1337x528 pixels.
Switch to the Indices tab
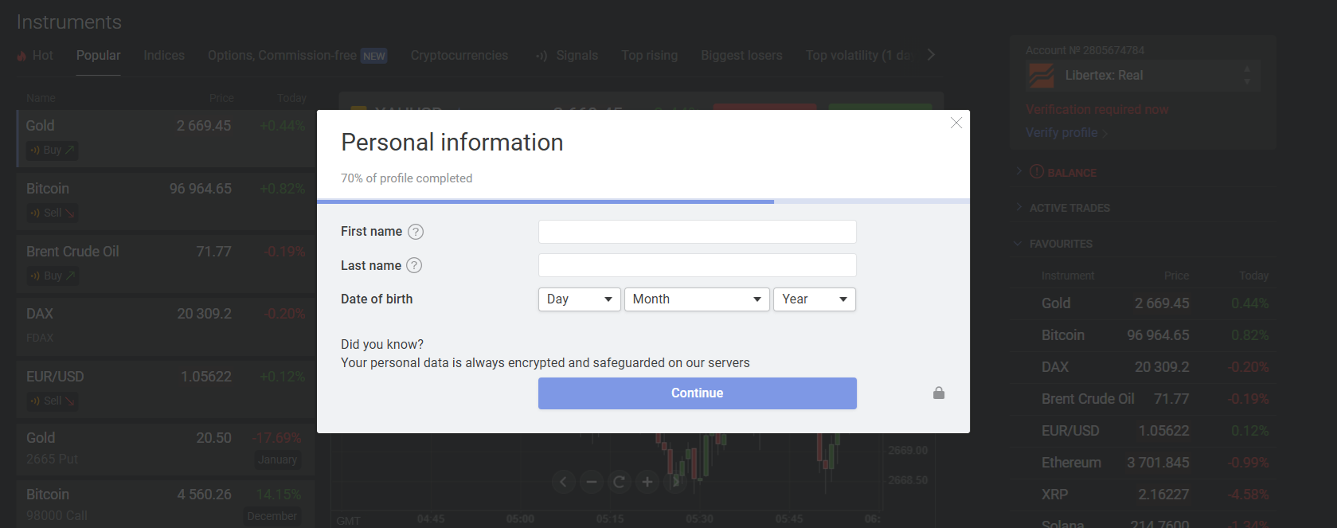(x=164, y=55)
